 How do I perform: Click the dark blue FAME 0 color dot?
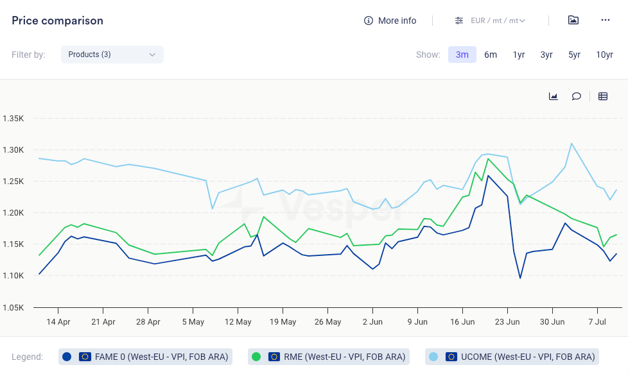pyautogui.click(x=67, y=357)
